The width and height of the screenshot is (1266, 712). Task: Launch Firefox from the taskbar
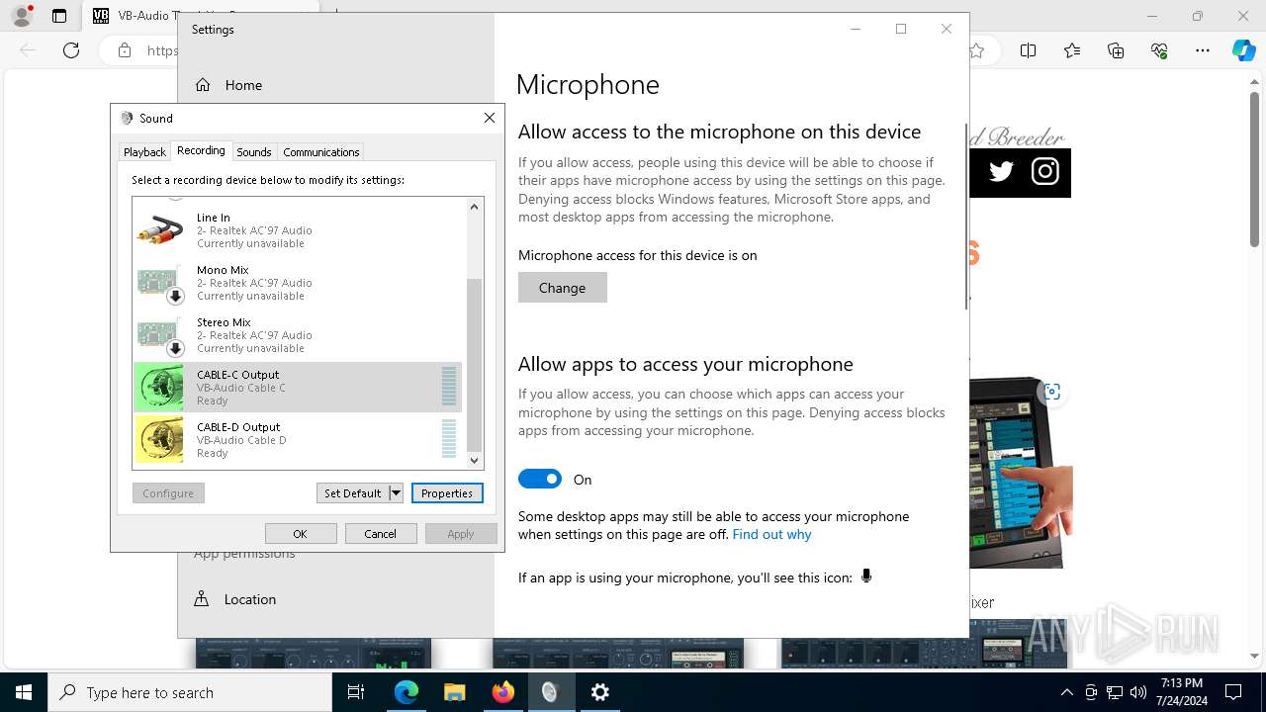pos(503,692)
